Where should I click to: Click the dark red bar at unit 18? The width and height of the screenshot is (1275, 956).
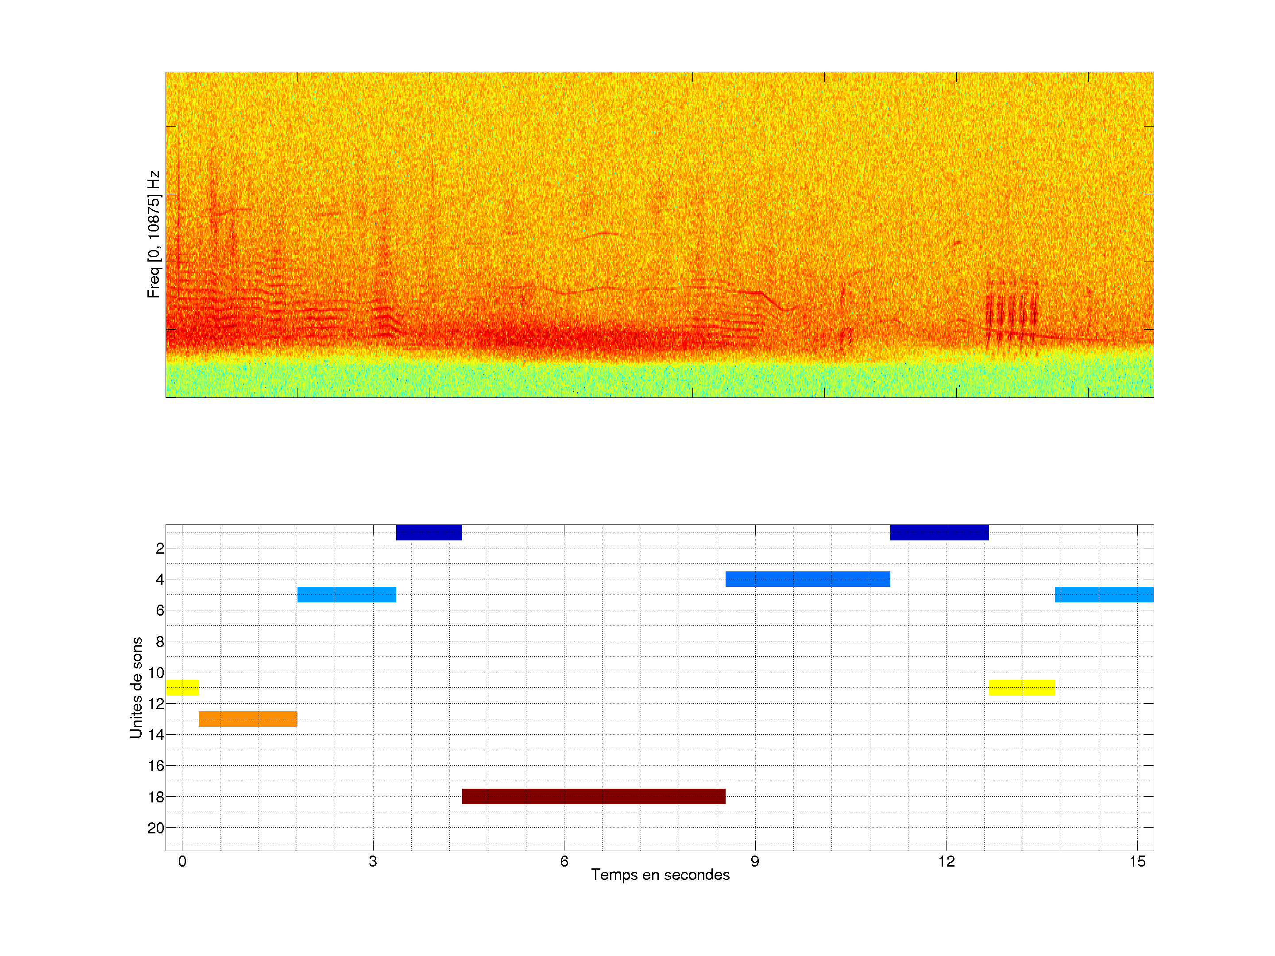(593, 796)
